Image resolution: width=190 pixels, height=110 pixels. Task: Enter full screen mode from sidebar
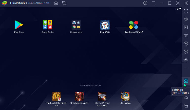(x=186, y=11)
